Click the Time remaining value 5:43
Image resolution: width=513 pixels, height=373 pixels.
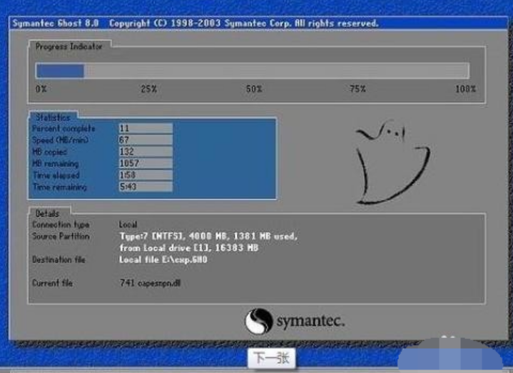(146, 187)
